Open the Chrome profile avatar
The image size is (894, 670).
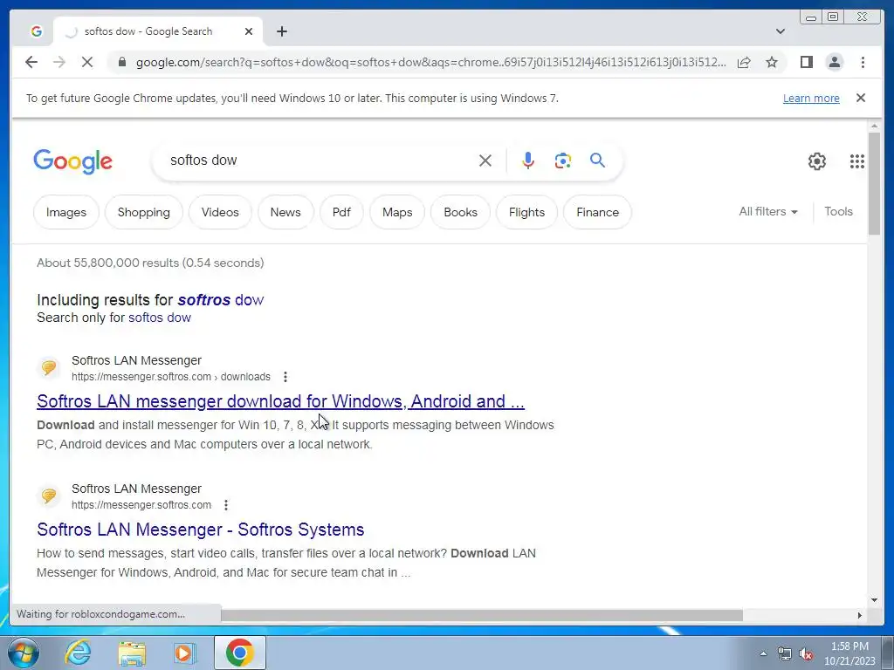point(834,62)
